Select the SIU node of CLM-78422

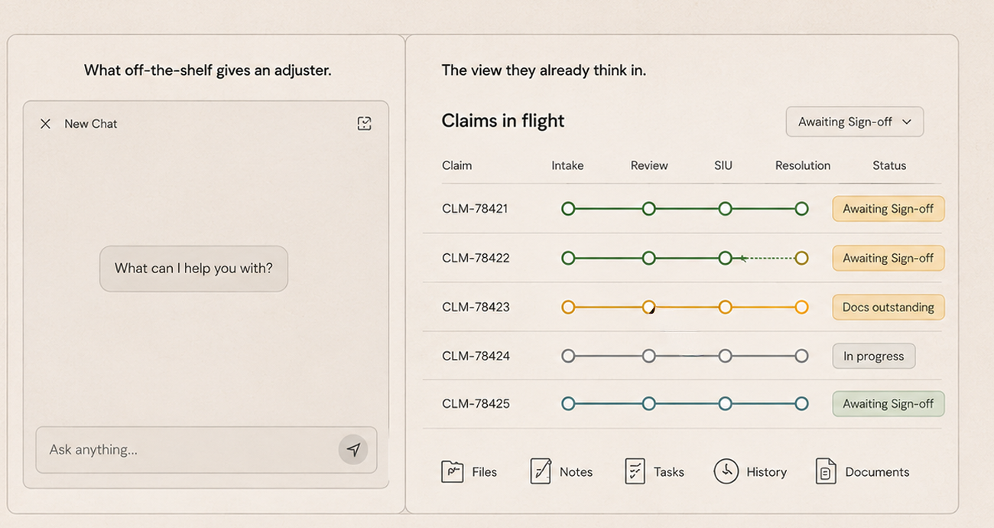[726, 258]
